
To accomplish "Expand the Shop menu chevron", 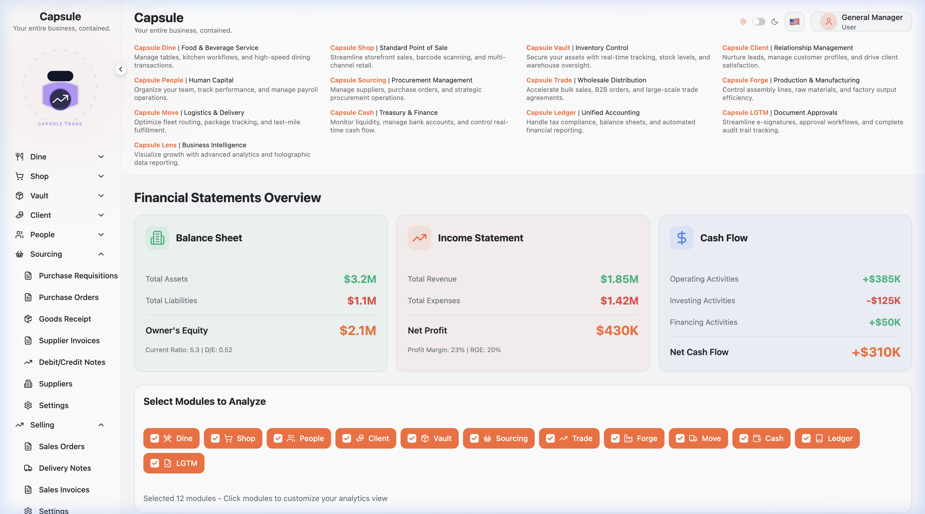I will point(101,176).
